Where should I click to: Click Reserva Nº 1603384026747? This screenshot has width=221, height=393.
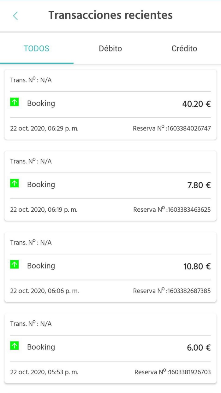pyautogui.click(x=172, y=129)
